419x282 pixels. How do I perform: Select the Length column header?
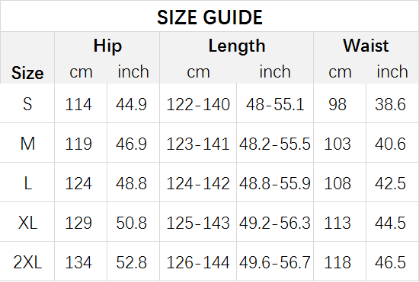click(237, 46)
